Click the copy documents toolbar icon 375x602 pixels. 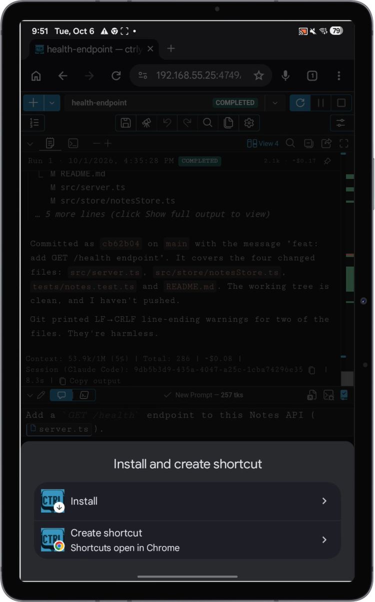(x=228, y=123)
